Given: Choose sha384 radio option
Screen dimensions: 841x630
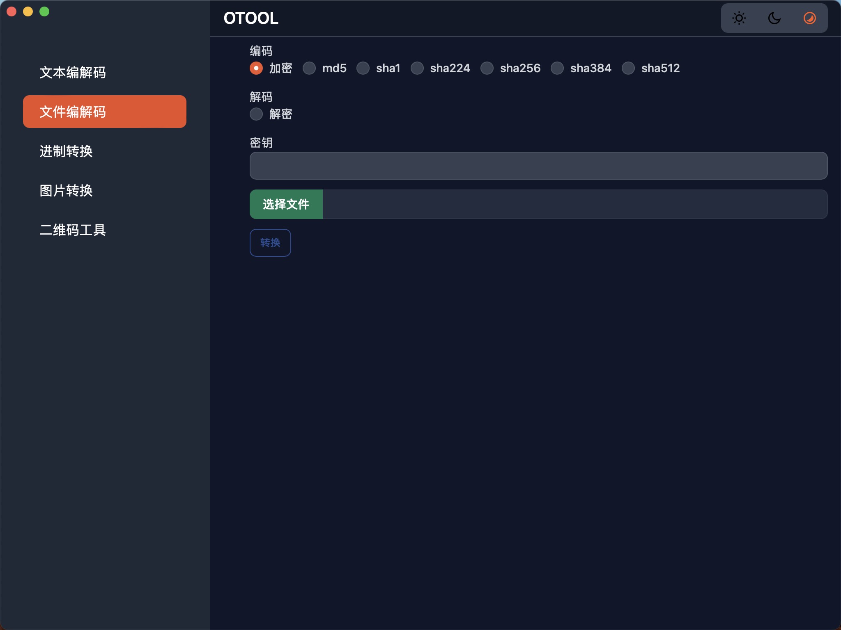Looking at the screenshot, I should (557, 68).
